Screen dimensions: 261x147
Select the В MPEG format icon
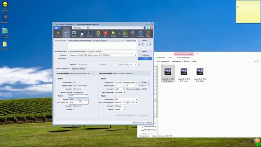(x=90, y=33)
